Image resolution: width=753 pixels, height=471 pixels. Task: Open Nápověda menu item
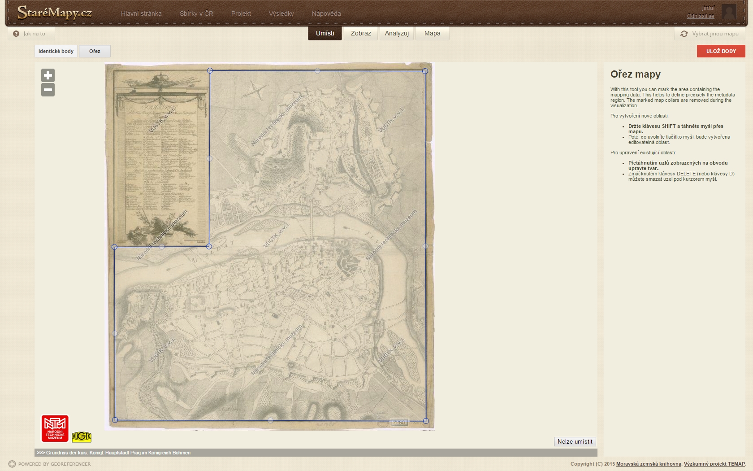click(x=326, y=13)
